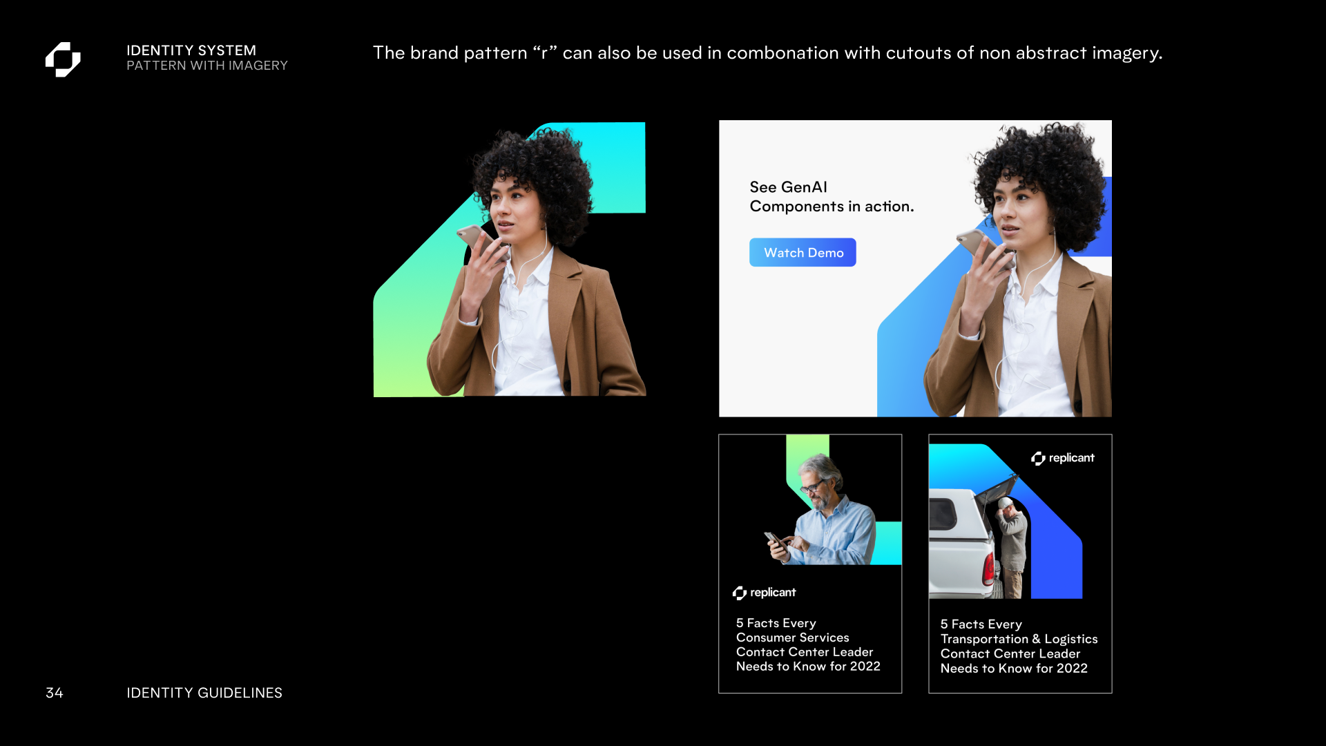Open the Transportation & Logistics card title

[1019, 646]
